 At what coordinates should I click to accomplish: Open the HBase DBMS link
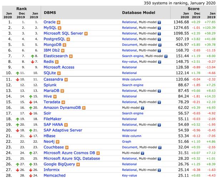50,136
